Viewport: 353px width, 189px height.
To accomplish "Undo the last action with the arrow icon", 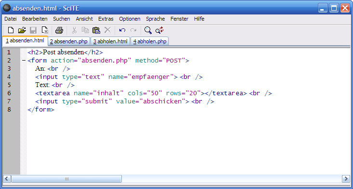I will [x=122, y=30].
